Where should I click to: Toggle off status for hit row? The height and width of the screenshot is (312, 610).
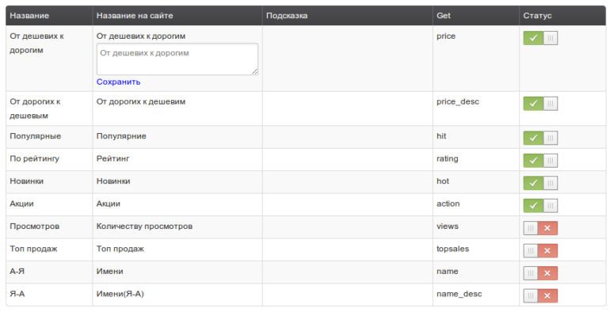(x=540, y=138)
